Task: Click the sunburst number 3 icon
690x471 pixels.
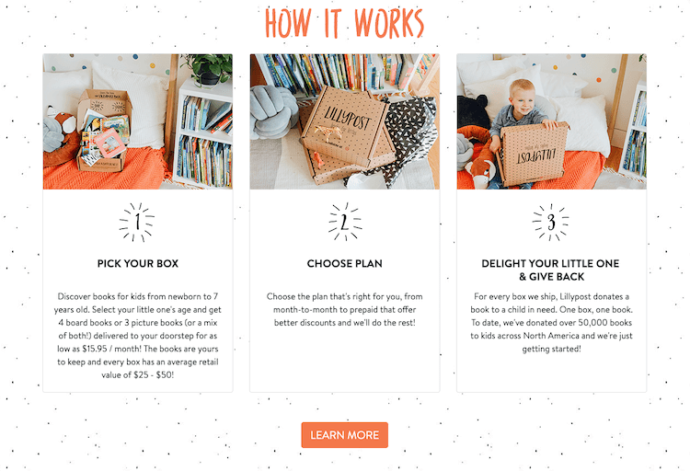Action: pyautogui.click(x=550, y=222)
